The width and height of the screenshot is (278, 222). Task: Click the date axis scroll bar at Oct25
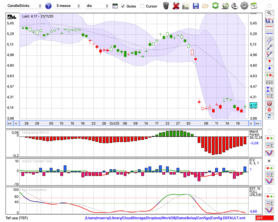click(114, 123)
